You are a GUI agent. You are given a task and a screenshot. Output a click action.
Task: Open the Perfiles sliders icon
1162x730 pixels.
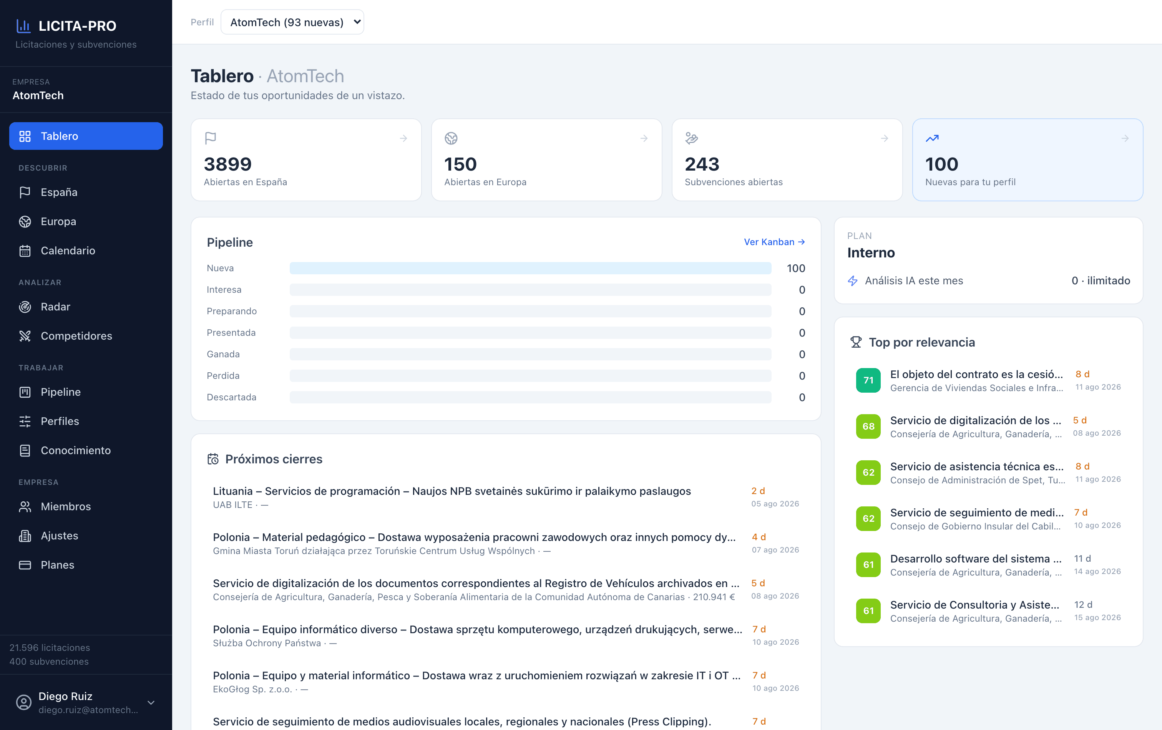pos(25,421)
